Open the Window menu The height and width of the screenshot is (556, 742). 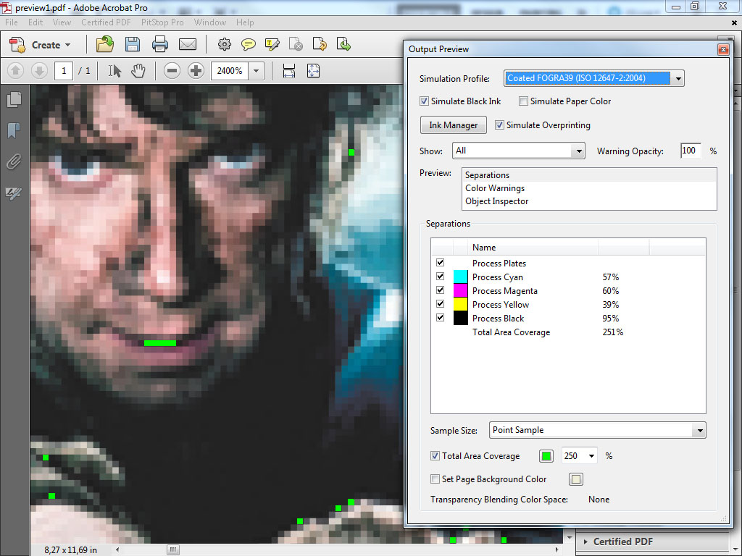coord(210,22)
